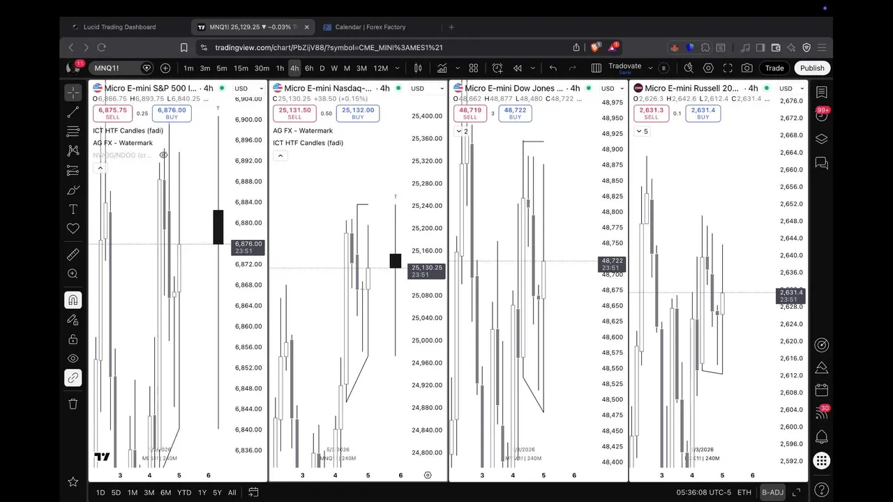Screen dimensions: 893x502
Task: Switch to the Lucid Trading Dashboard tab
Action: (119, 27)
